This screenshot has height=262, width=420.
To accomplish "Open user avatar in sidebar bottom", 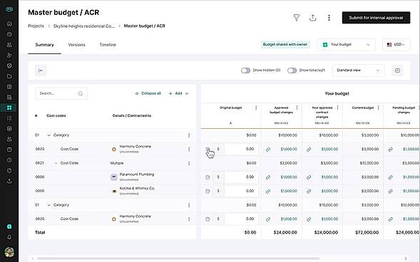I will click(x=9, y=252).
